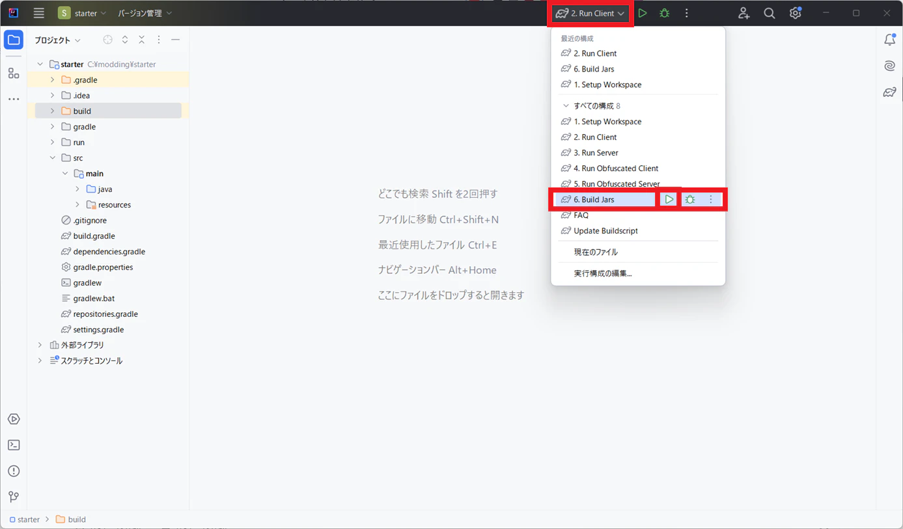Select 4. Run Obfuscated Client configuration
This screenshot has height=529, width=903.
(638, 169)
